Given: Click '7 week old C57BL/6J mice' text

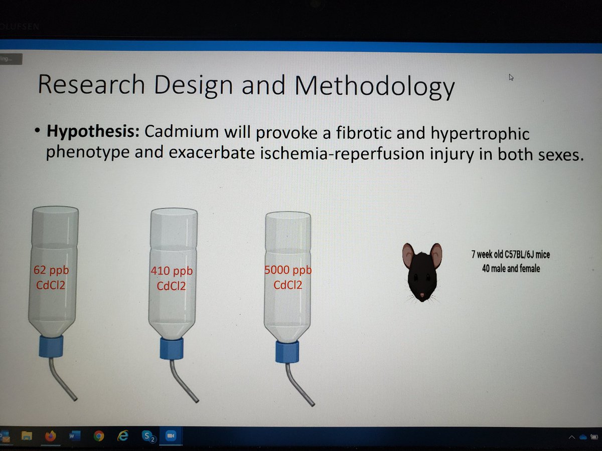Looking at the screenshot, I should click(511, 255).
